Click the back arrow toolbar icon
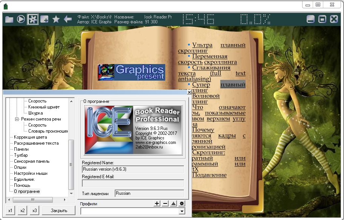Viewport: 344px width, 220px height. 68,19
